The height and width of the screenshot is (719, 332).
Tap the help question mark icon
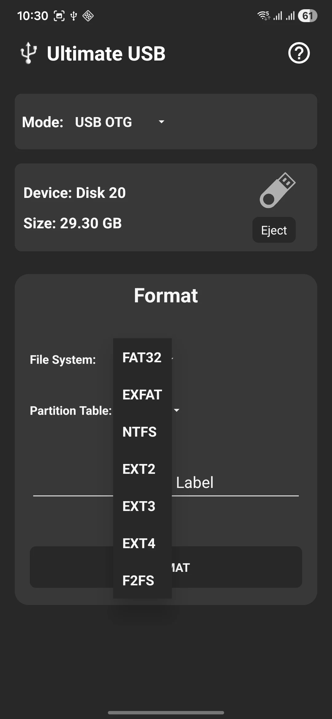point(299,53)
